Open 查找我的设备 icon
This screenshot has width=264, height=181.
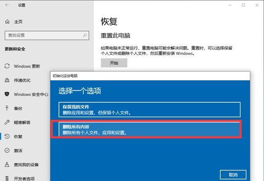[7, 164]
